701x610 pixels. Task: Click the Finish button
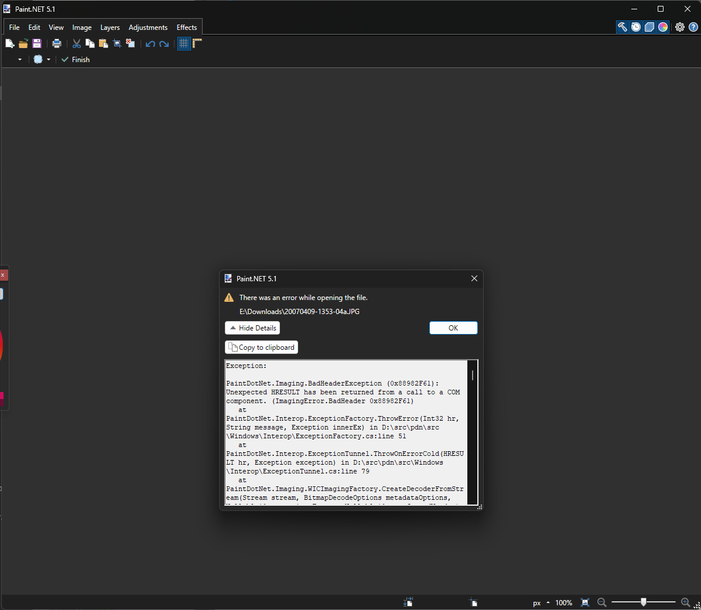point(76,60)
